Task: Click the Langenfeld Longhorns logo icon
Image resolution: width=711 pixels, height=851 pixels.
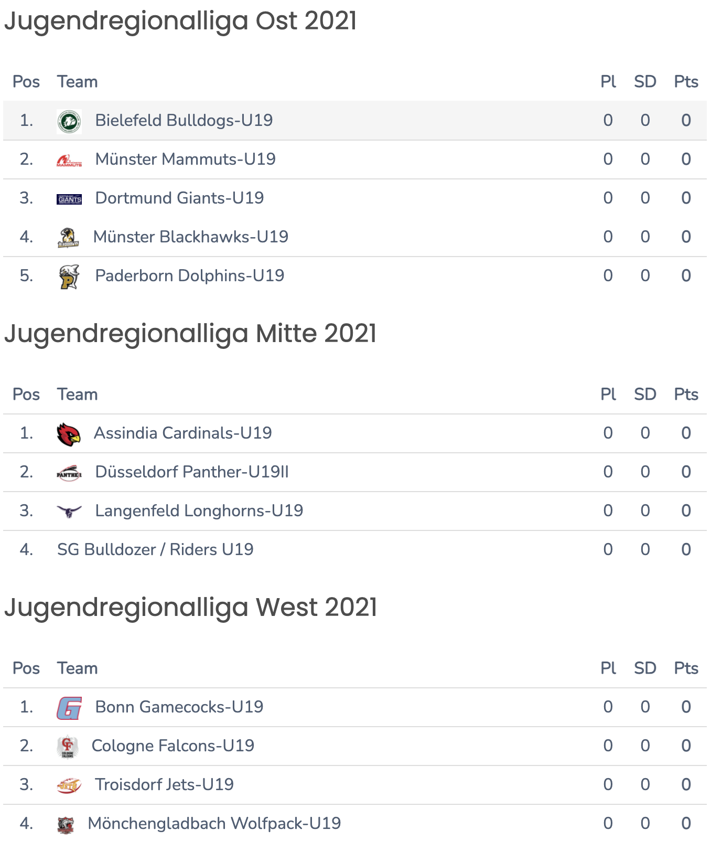Action: tap(69, 511)
